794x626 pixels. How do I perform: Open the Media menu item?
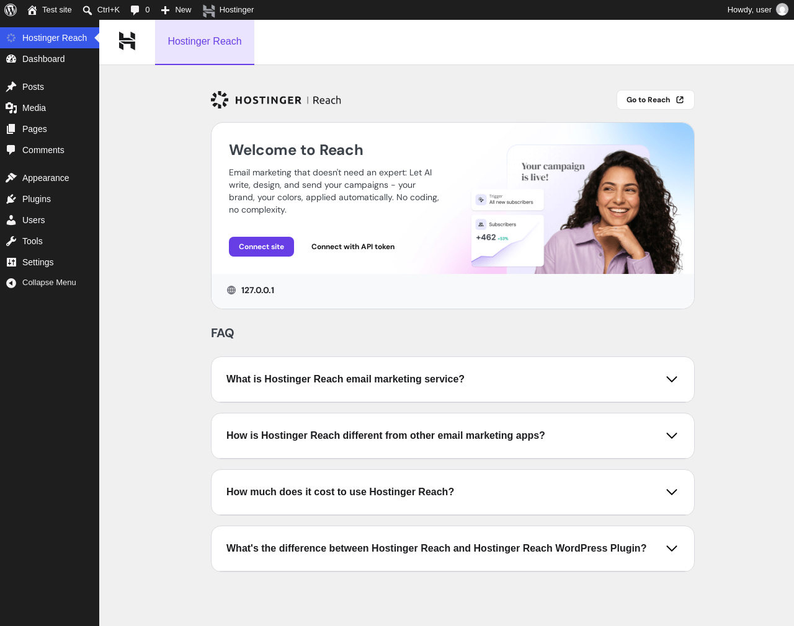[50, 108]
